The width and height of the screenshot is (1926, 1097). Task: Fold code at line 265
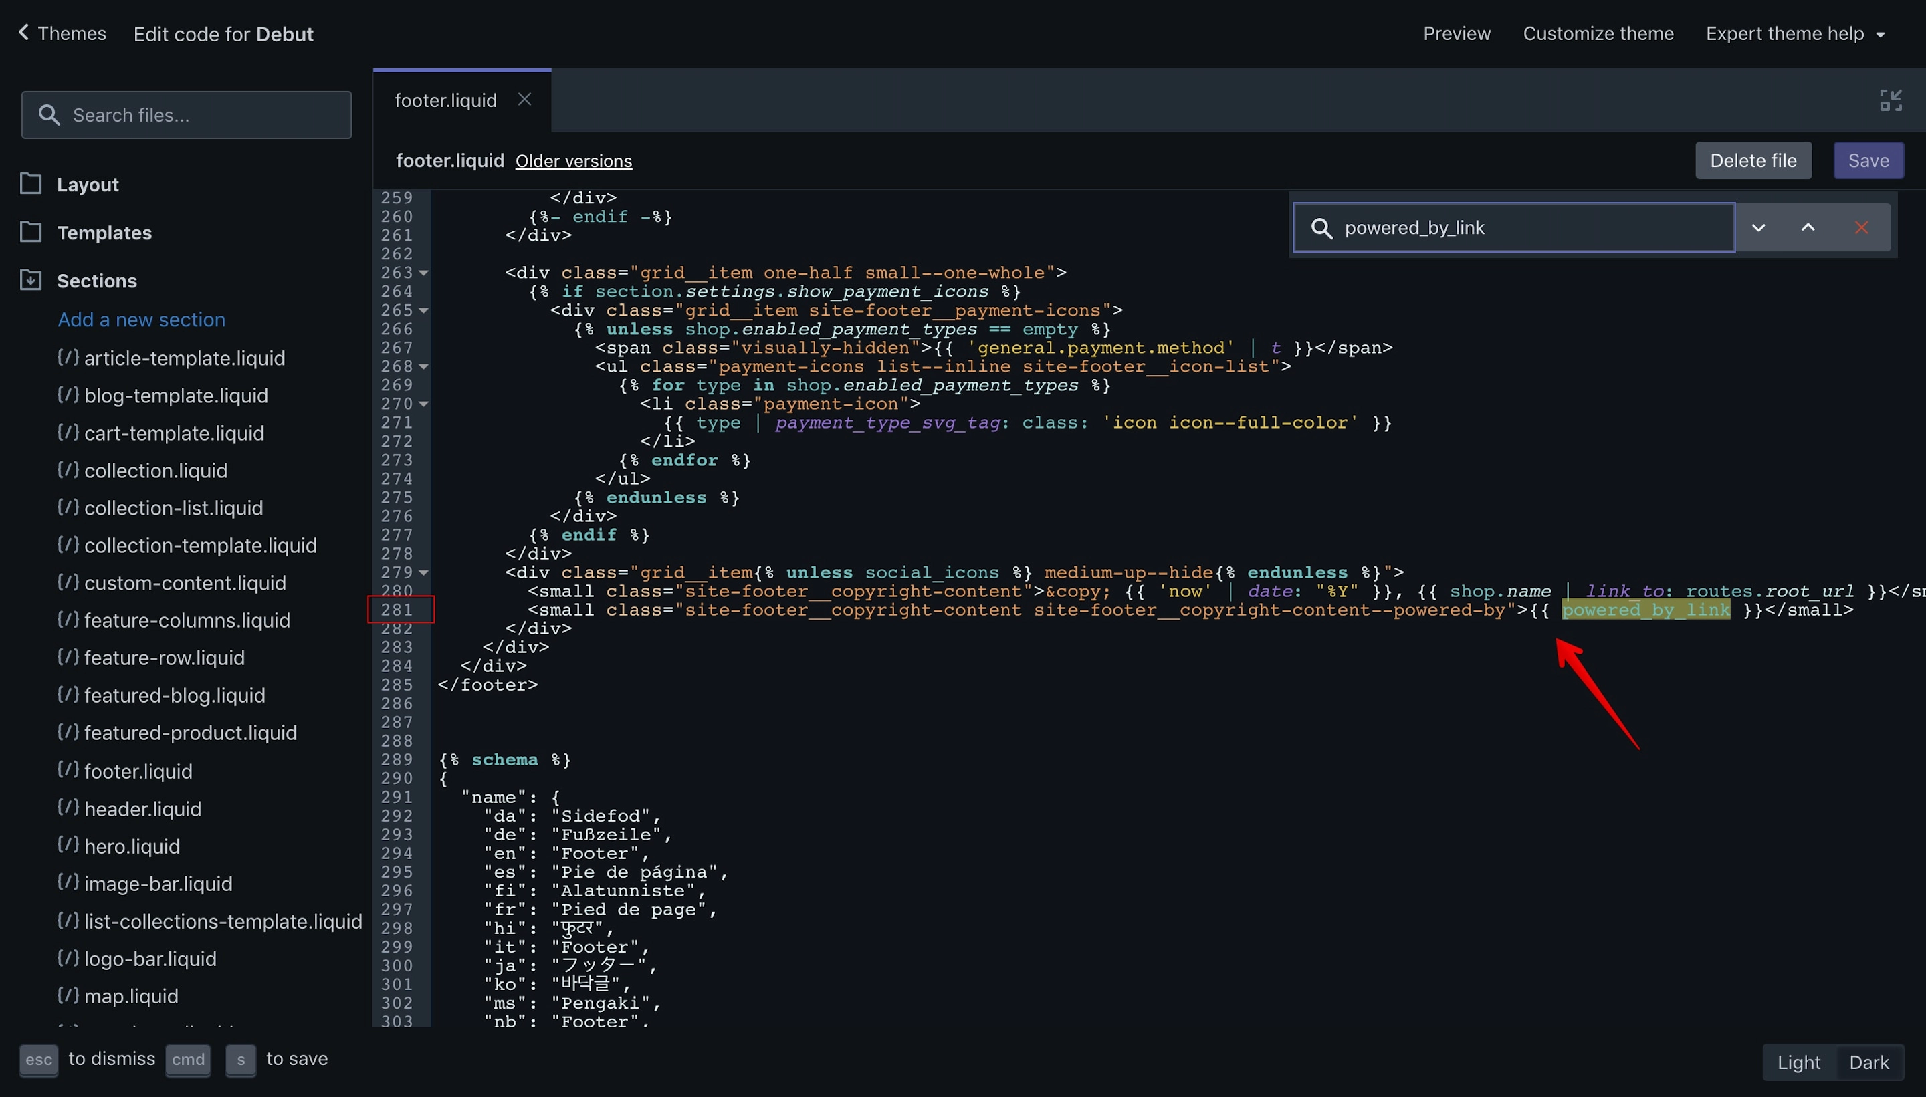[424, 310]
